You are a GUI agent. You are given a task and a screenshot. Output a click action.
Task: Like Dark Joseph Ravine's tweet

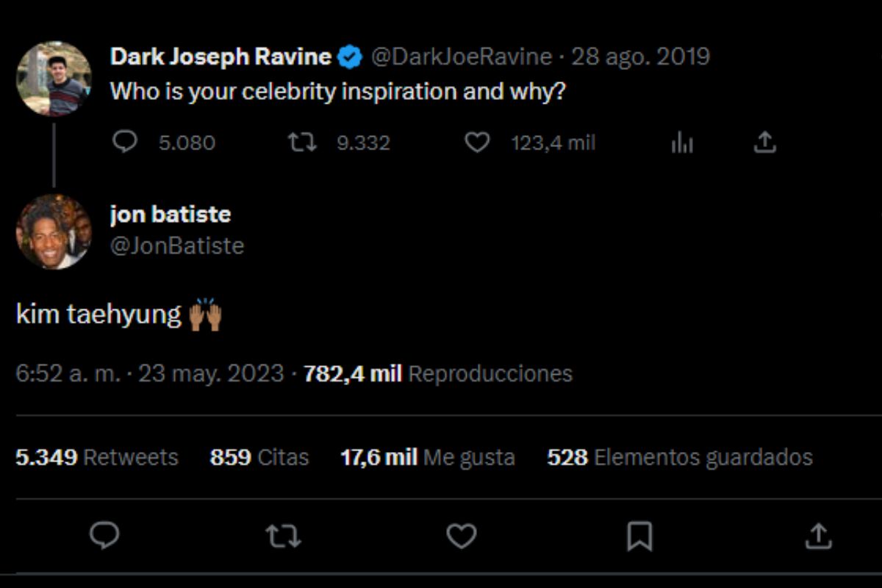tap(477, 142)
